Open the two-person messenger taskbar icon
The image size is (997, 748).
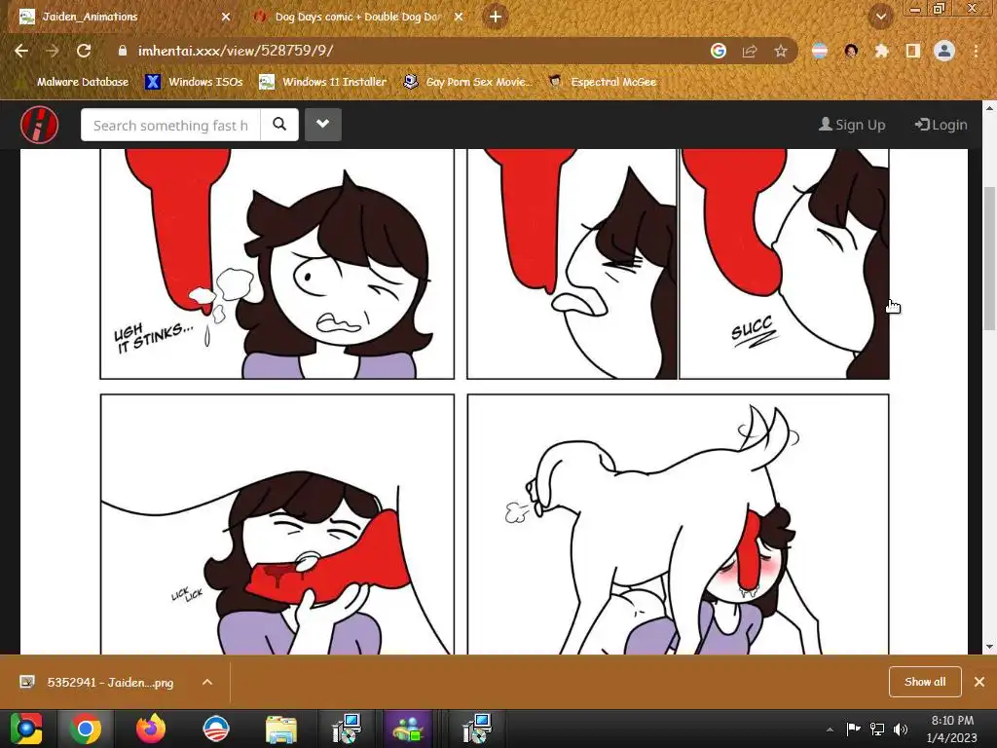coord(410,729)
